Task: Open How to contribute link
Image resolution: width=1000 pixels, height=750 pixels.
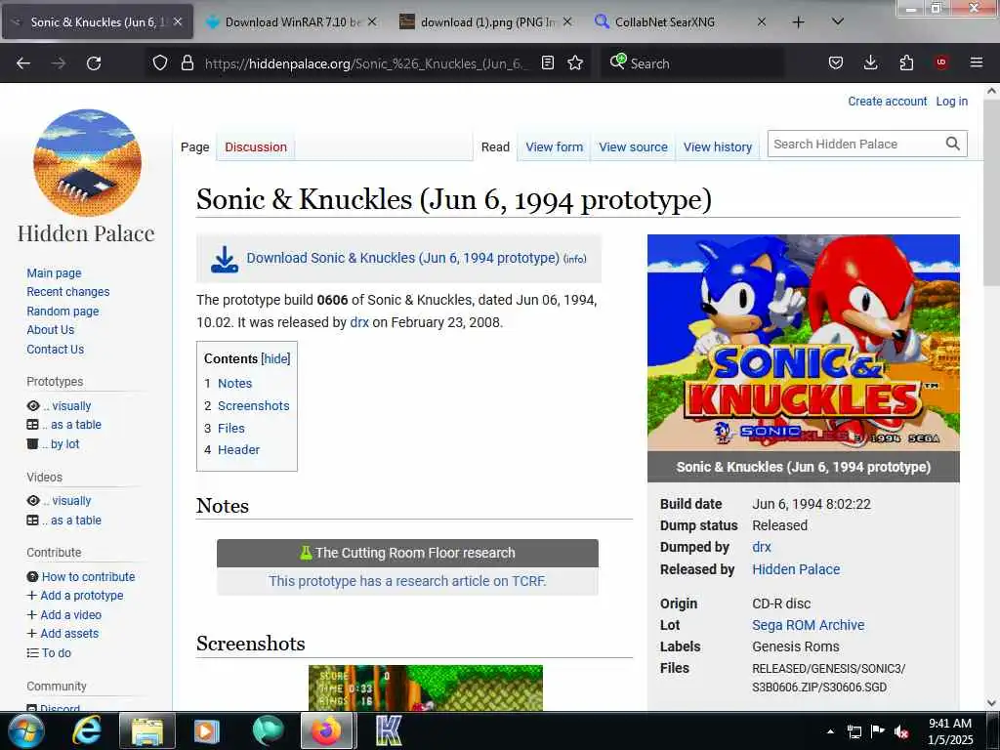Action: pyautogui.click(x=88, y=577)
